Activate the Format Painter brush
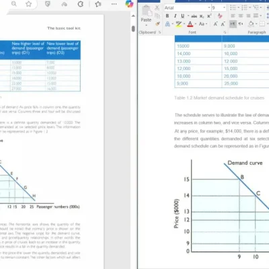 point(157,24)
